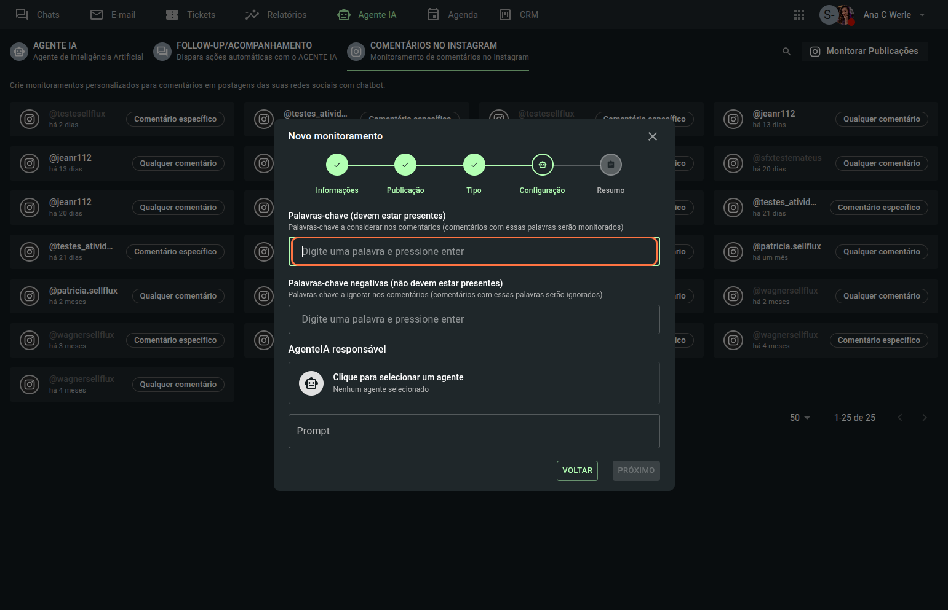The height and width of the screenshot is (610, 948).
Task: Click the Publicação step checkmark icon
Action: pyautogui.click(x=405, y=165)
